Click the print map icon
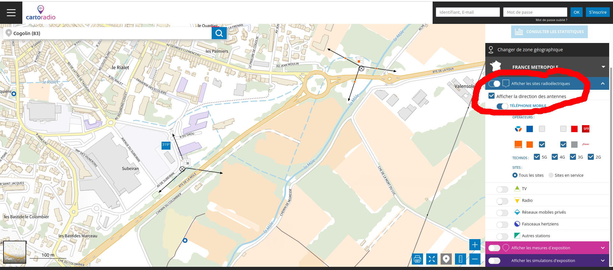Screen dimensions: 613x270 click(417, 259)
